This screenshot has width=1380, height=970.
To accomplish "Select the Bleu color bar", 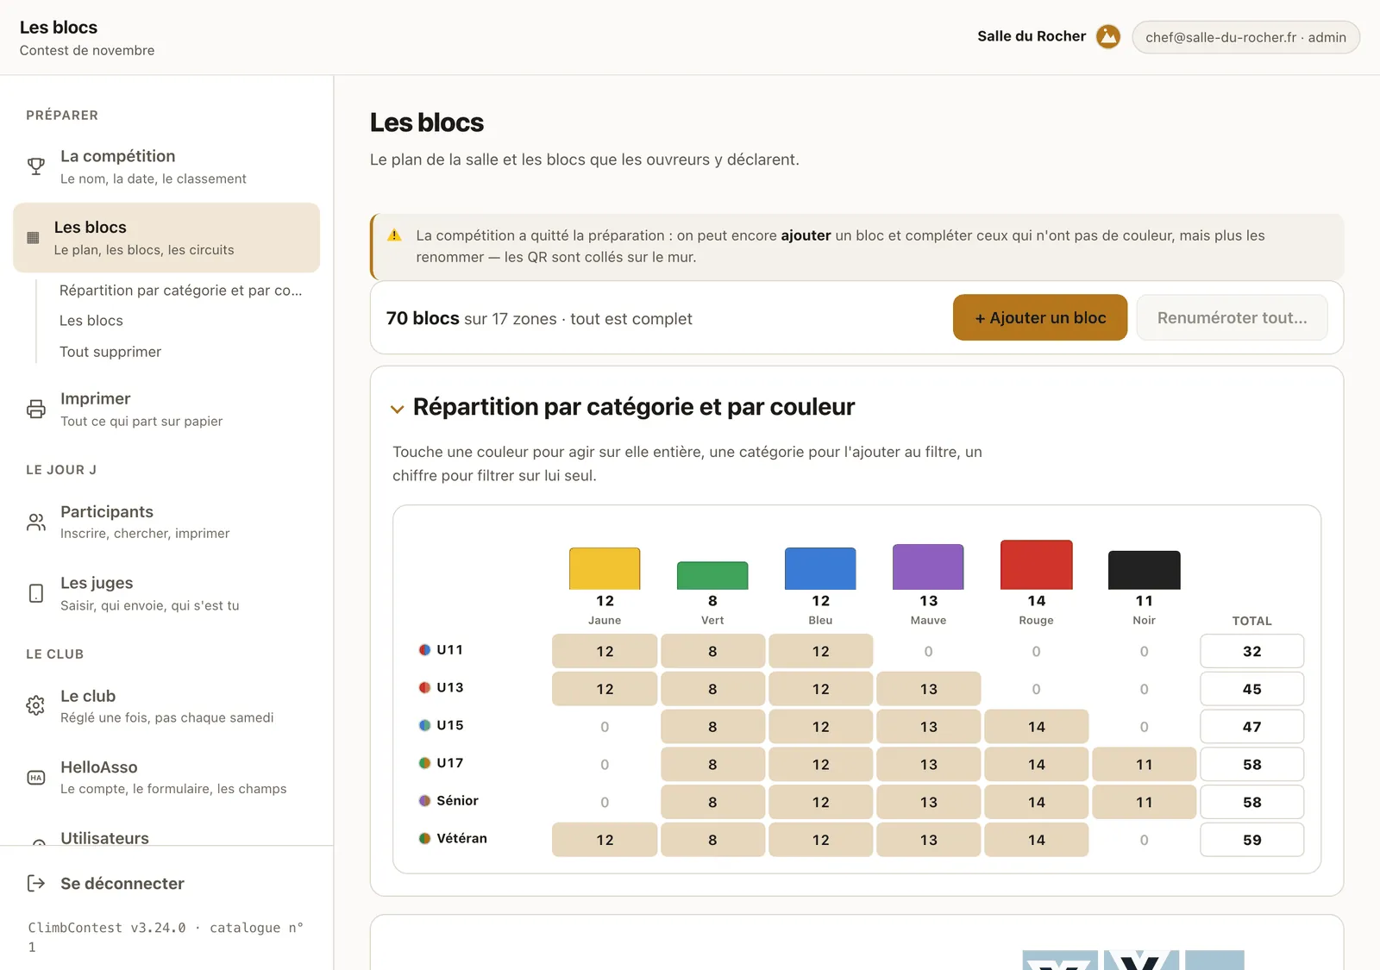I will (820, 568).
